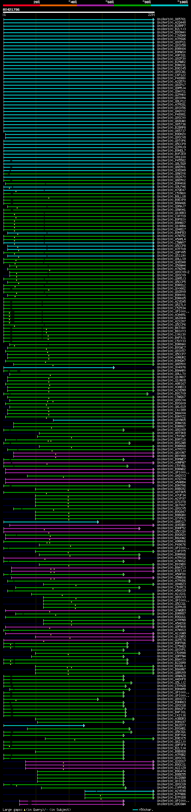Screen dimensions: 191x812
Task: Select hit UniRef100_A9PIQ1
Action: tap(172, 55)
